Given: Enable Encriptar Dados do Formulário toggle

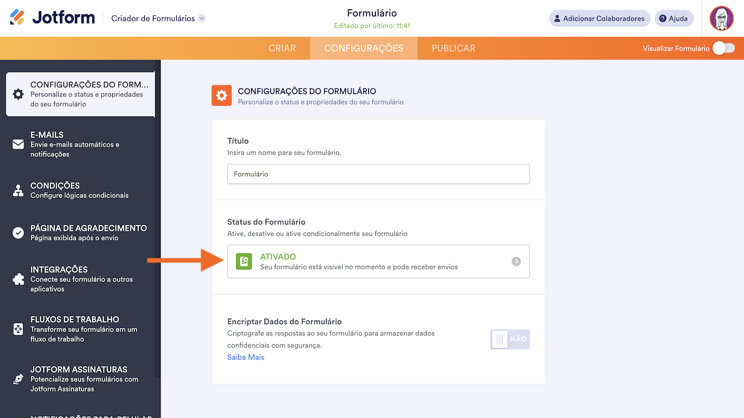Looking at the screenshot, I should (510, 340).
